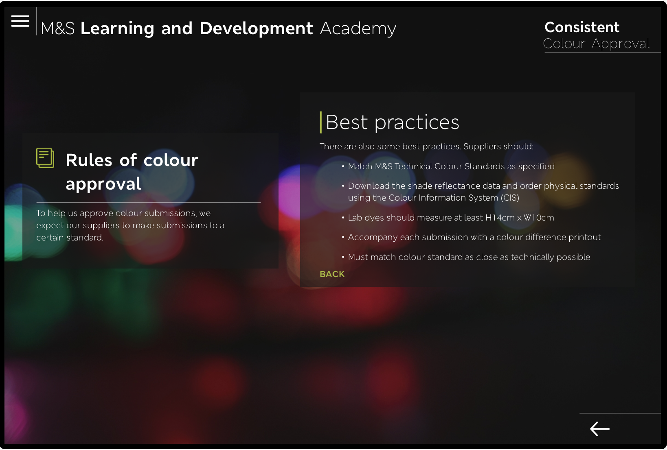Click the document icon beside Rules heading
This screenshot has height=450, width=667.
tap(45, 158)
